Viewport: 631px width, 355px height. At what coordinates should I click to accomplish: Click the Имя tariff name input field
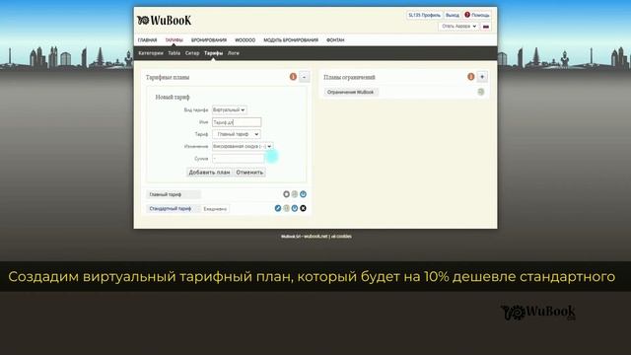click(x=237, y=122)
